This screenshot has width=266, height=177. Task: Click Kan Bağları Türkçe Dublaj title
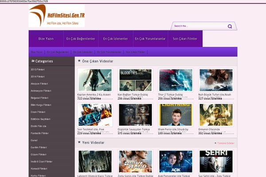pos(133,95)
